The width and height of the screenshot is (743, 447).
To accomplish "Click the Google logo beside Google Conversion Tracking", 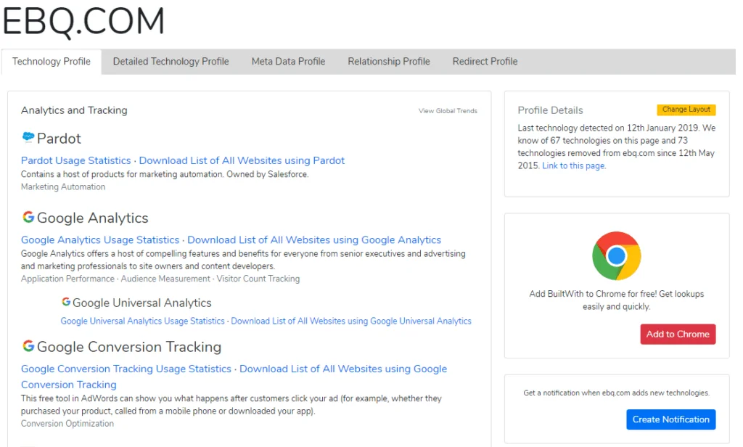I will pyautogui.click(x=28, y=346).
